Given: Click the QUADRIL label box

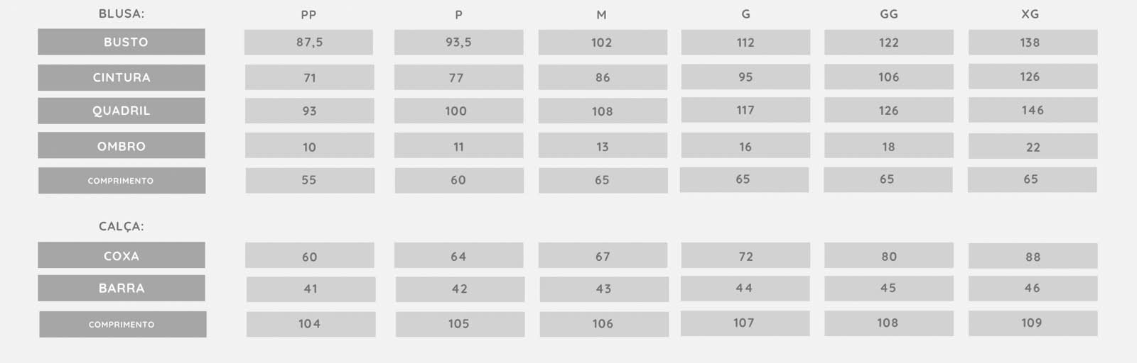Looking at the screenshot, I should coord(122,111).
